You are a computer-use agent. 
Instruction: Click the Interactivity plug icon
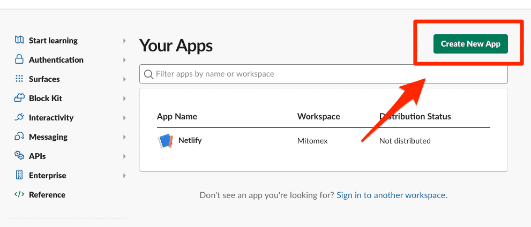(x=19, y=117)
